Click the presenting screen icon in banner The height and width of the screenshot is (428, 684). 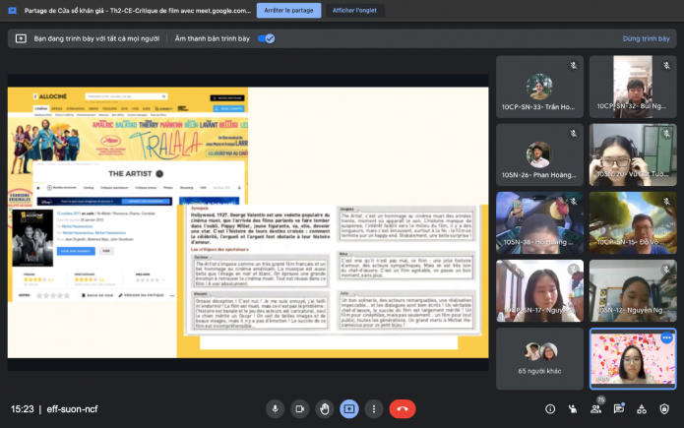pos(21,38)
